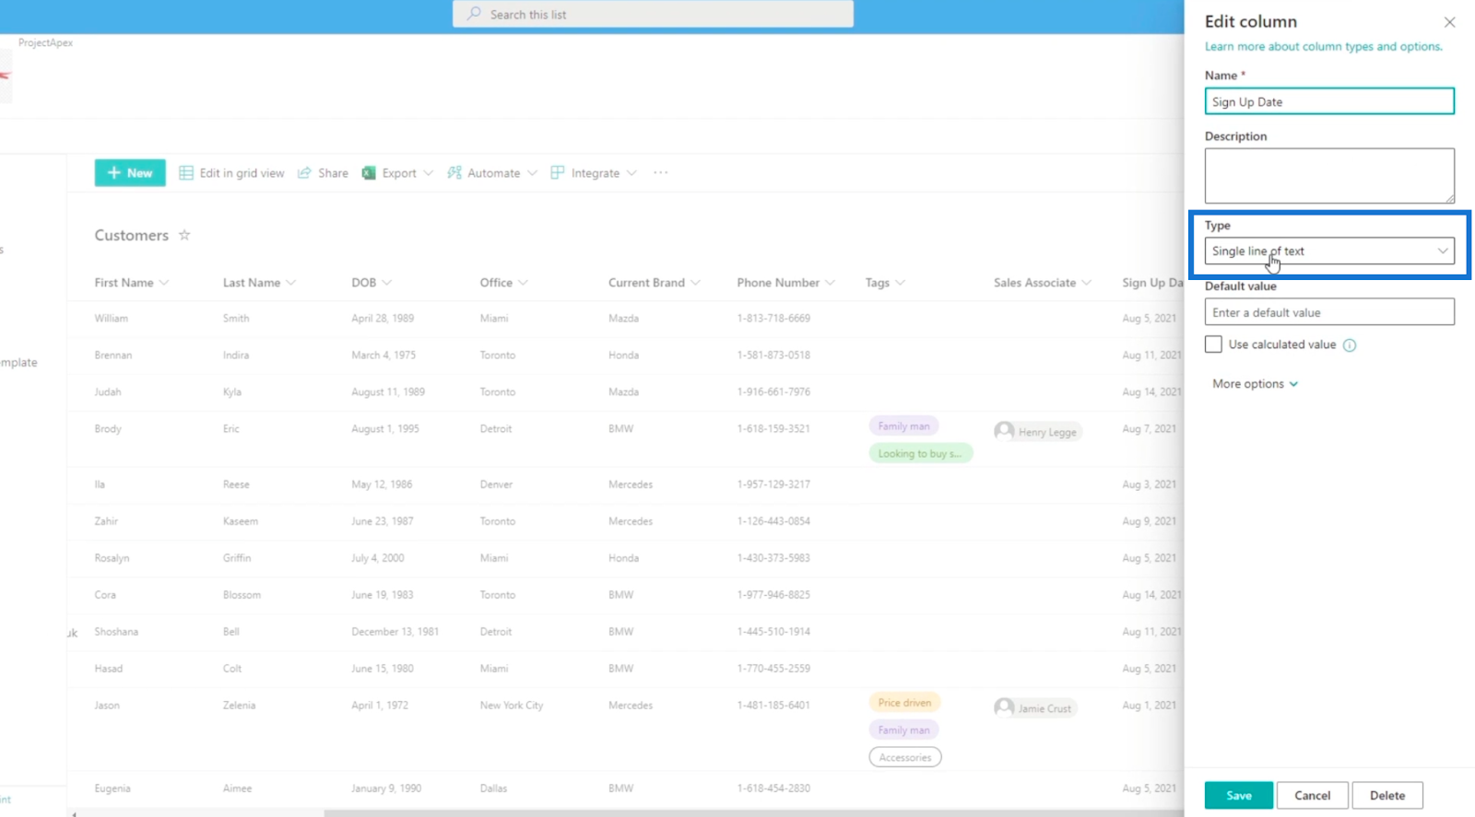
Task: Open the First Name column header menu
Action: [x=132, y=283]
